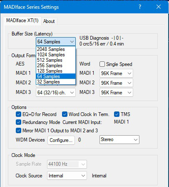Open MADI 3 64 (32/16) ch. dropdown
The width and height of the screenshot is (169, 187).
[x=56, y=93]
